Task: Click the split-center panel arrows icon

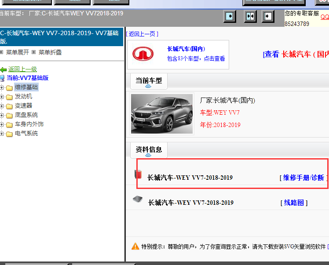Action: pos(250,16)
